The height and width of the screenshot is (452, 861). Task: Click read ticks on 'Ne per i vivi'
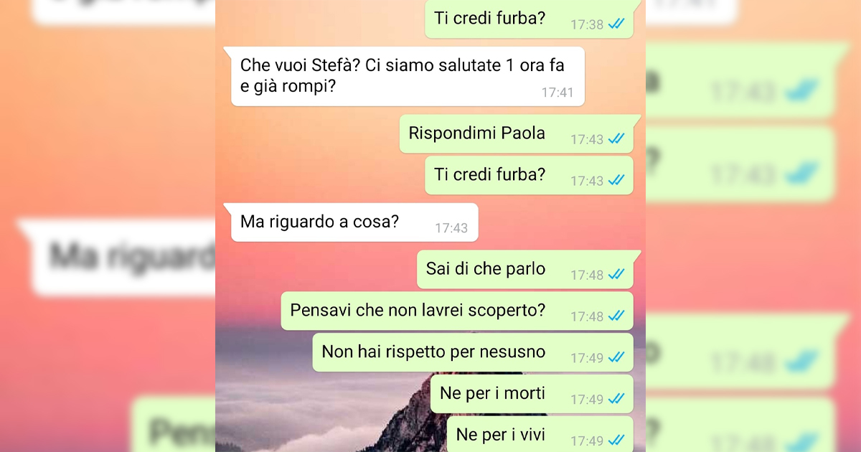616,440
